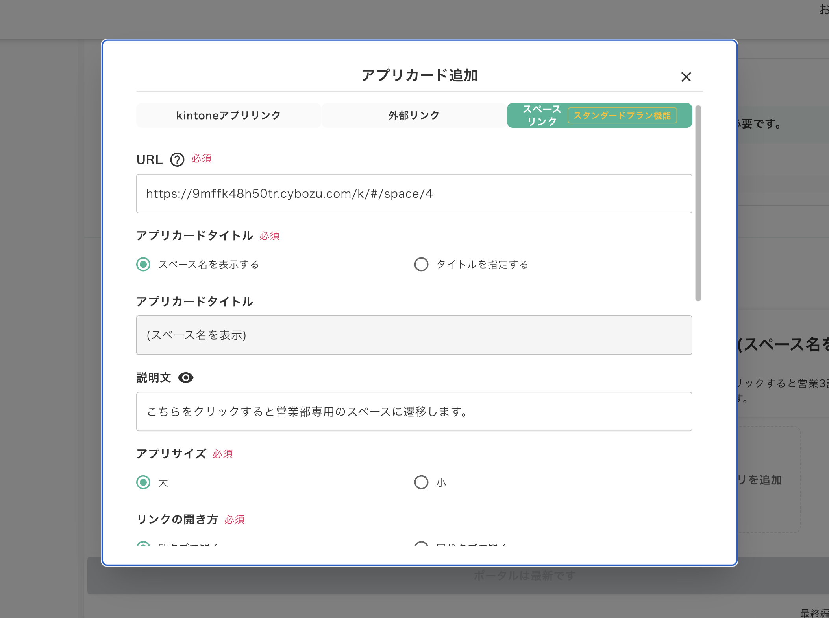Image resolution: width=829 pixels, height=618 pixels.
Task: Click the スタンダードプラン機能 badge
Action: [623, 115]
